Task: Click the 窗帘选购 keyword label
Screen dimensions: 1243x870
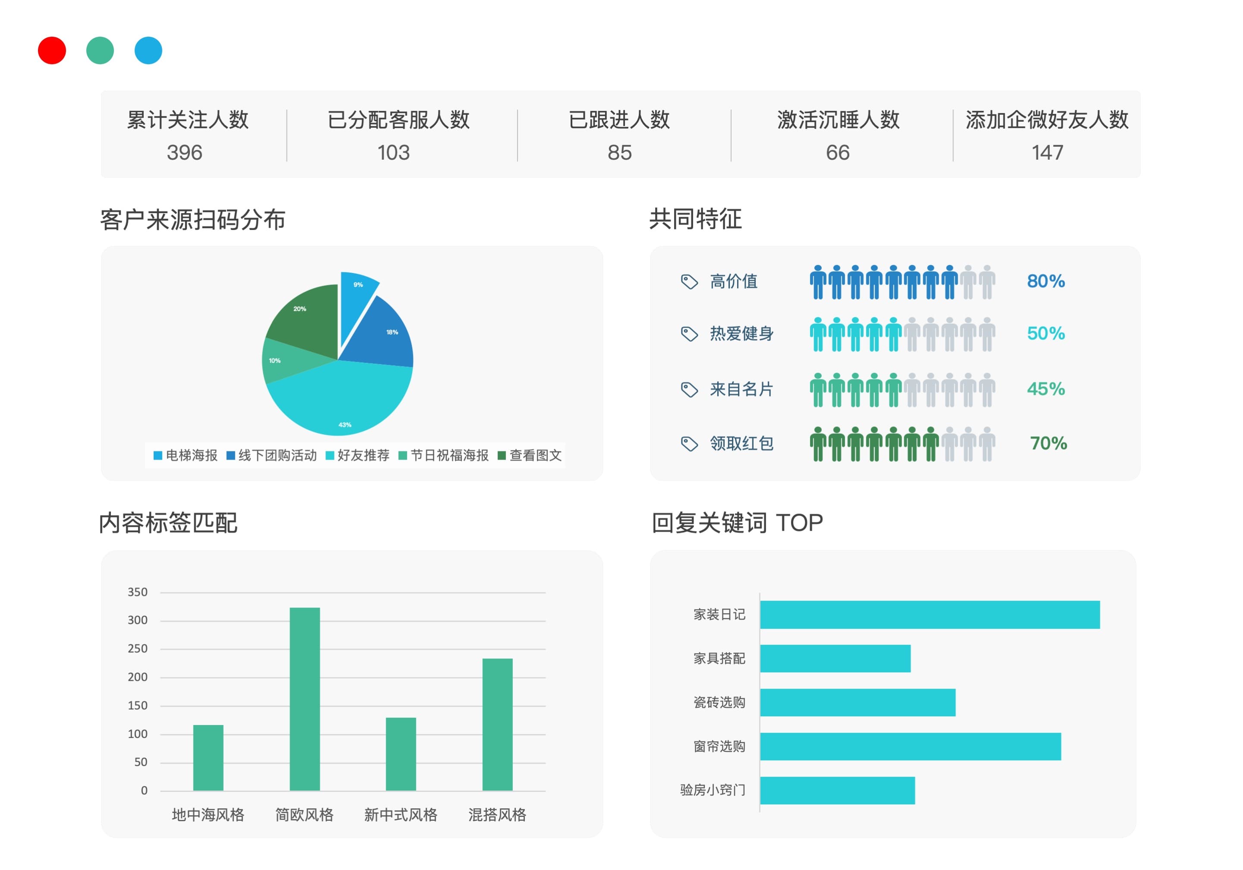Action: pyautogui.click(x=719, y=747)
